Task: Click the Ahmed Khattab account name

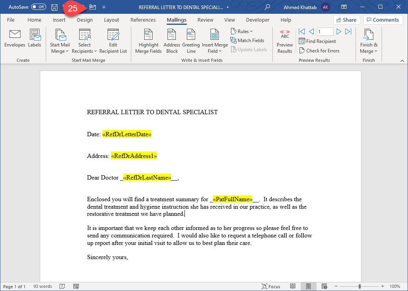Action: click(x=300, y=7)
